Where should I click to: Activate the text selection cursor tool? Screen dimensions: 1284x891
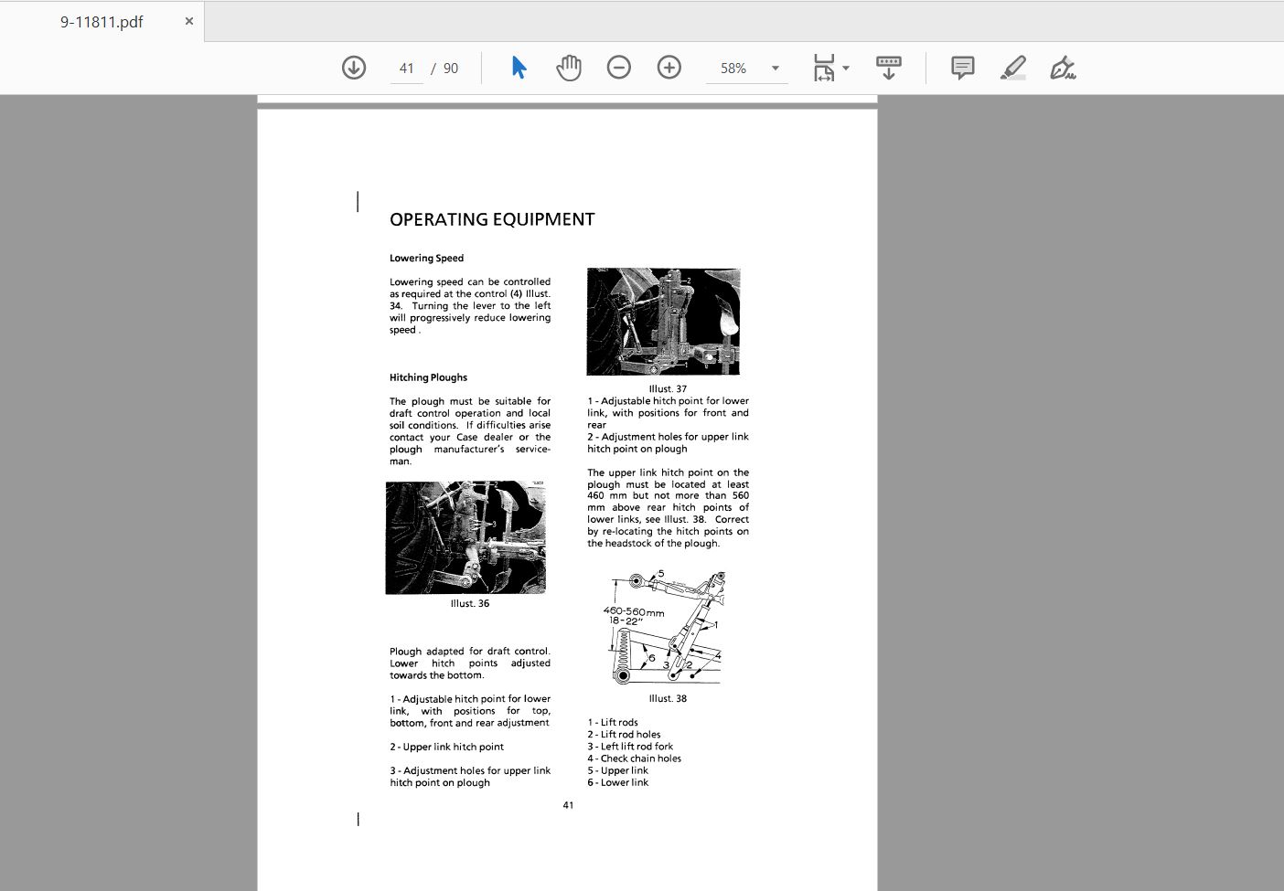pyautogui.click(x=518, y=67)
